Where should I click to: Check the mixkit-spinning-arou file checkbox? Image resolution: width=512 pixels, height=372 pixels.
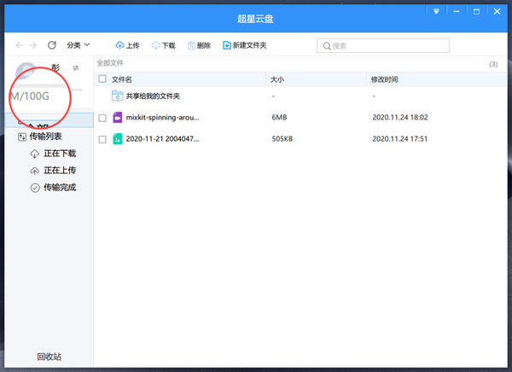[102, 118]
